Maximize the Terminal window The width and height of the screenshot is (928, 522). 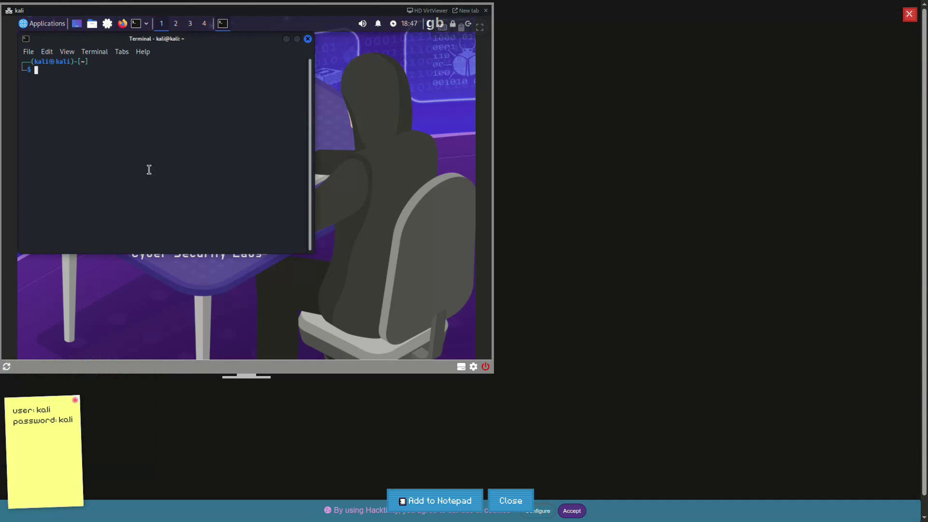point(297,39)
